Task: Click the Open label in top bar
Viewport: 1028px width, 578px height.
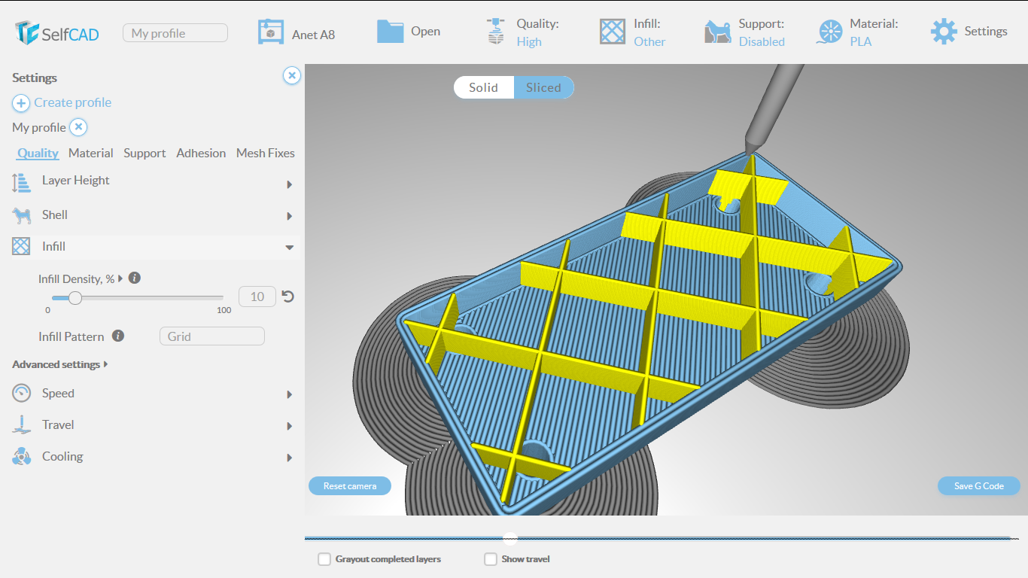Action: point(425,32)
